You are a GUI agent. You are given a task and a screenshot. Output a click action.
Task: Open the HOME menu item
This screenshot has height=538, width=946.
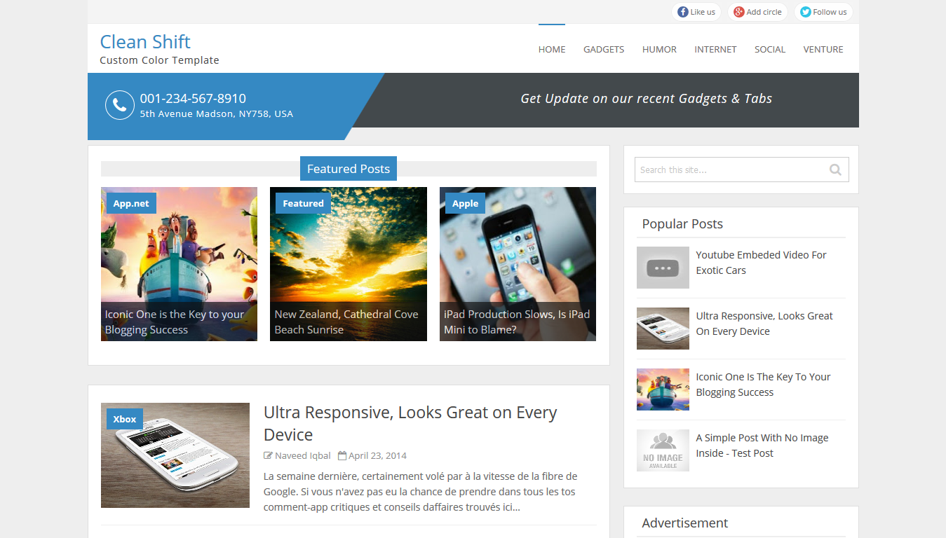(552, 49)
